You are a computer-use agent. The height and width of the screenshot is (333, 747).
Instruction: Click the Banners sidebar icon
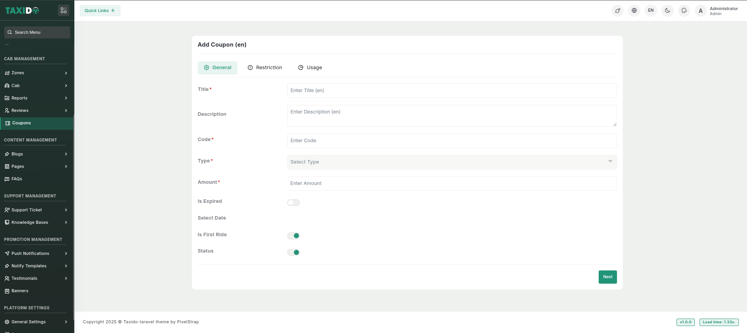[7, 291]
